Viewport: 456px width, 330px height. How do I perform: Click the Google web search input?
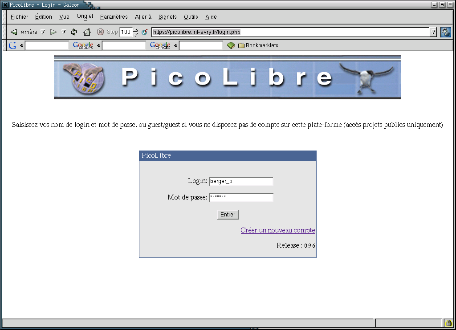[47, 45]
